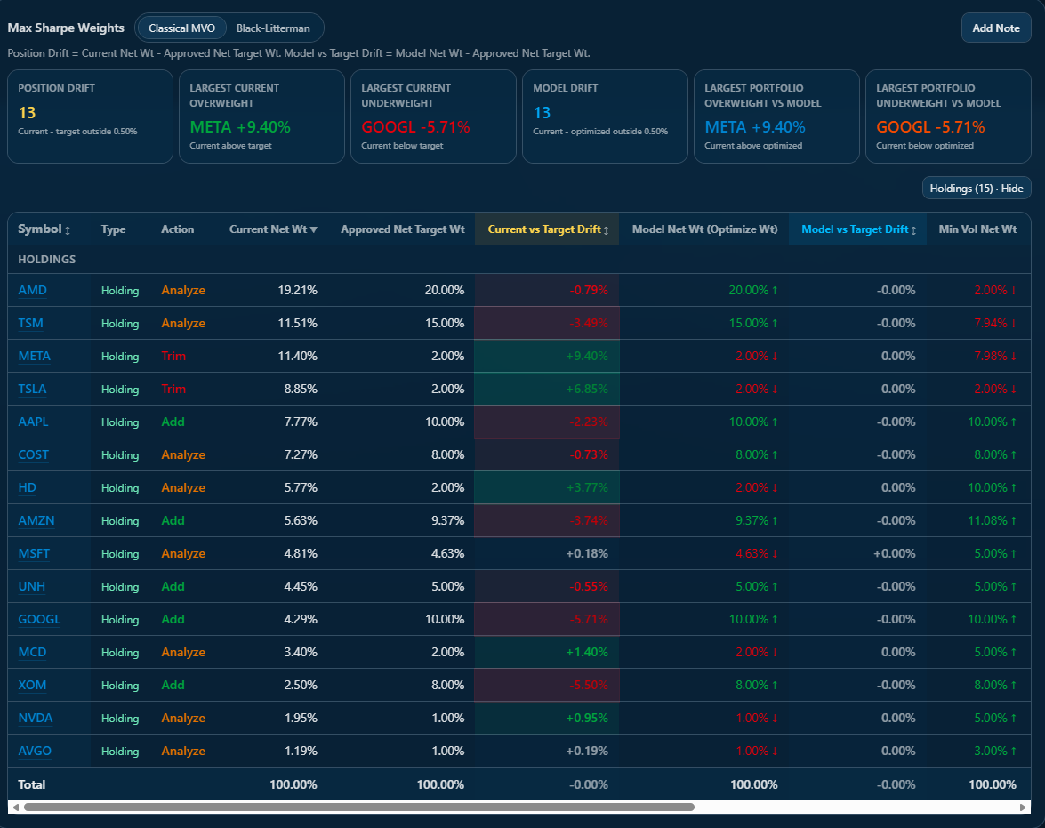
Task: Open the COST symbol link
Action: click(33, 454)
